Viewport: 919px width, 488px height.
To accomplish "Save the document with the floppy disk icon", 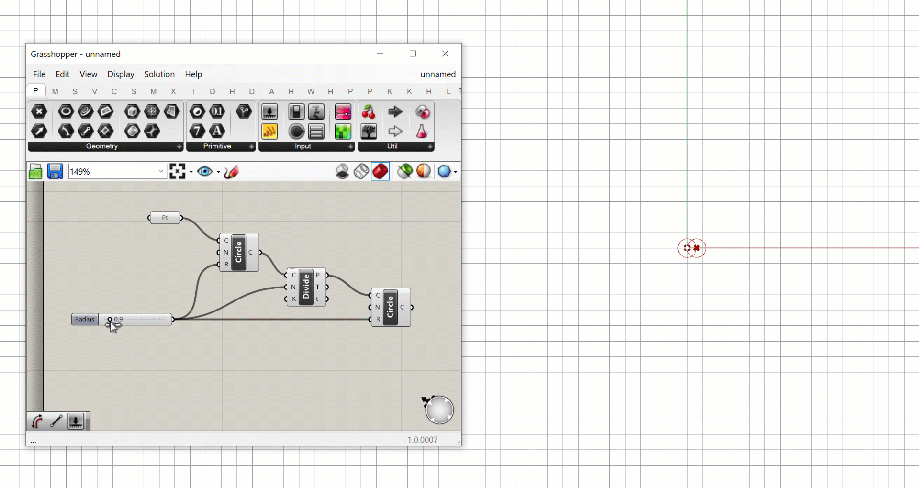I will (55, 172).
